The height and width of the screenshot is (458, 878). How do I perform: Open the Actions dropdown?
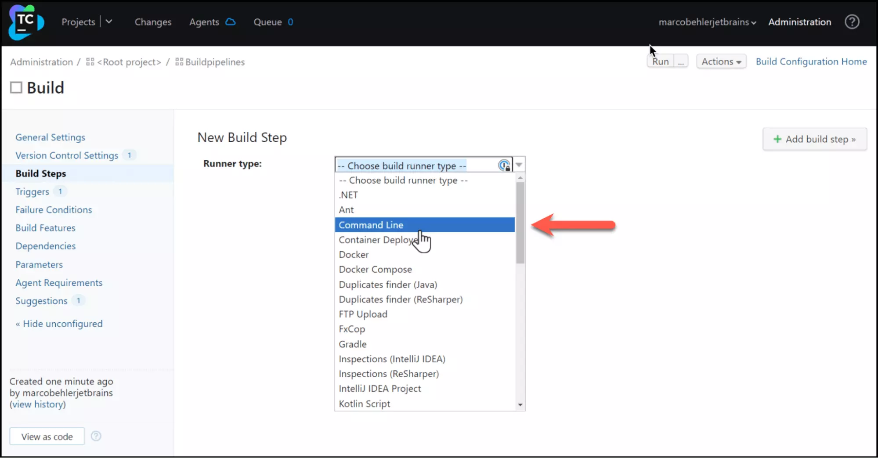pyautogui.click(x=721, y=61)
